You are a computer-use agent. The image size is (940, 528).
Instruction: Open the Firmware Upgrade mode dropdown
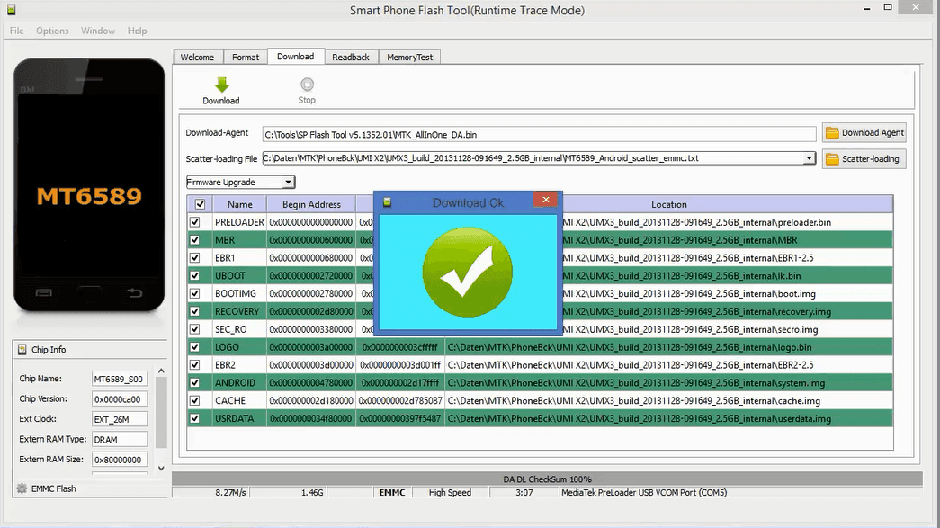pyautogui.click(x=289, y=183)
